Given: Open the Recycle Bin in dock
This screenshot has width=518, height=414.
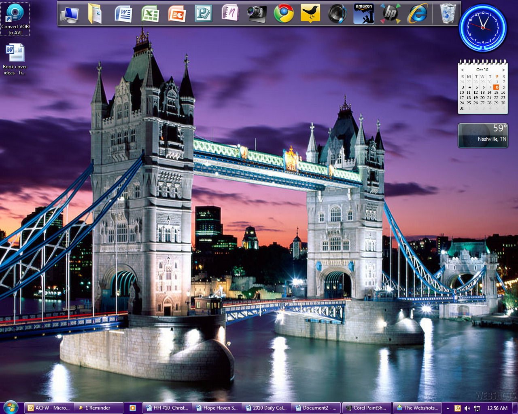Looking at the screenshot, I should [x=448, y=14].
